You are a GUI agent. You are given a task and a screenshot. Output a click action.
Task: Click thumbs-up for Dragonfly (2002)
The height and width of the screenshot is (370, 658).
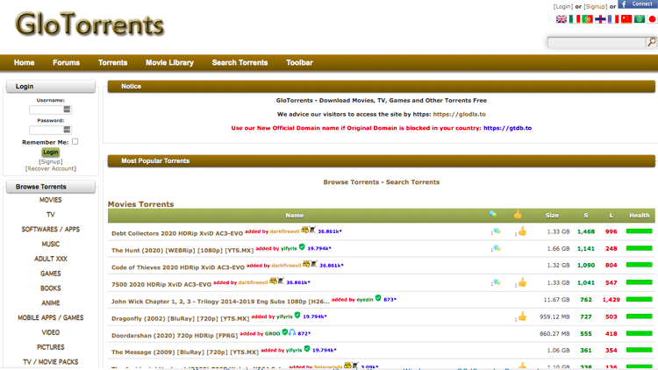click(522, 317)
